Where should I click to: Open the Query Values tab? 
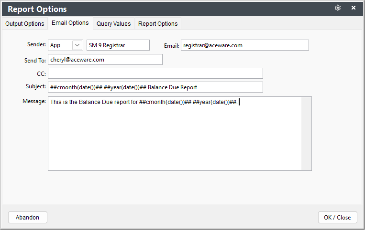click(113, 24)
